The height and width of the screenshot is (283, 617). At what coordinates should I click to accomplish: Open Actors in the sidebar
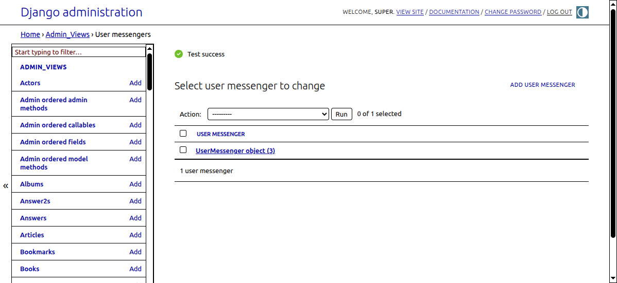coord(30,83)
